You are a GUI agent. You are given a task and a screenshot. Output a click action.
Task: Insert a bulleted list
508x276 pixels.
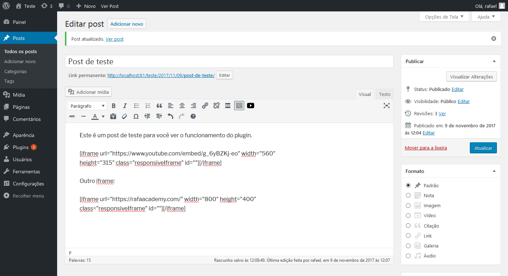[136, 106]
